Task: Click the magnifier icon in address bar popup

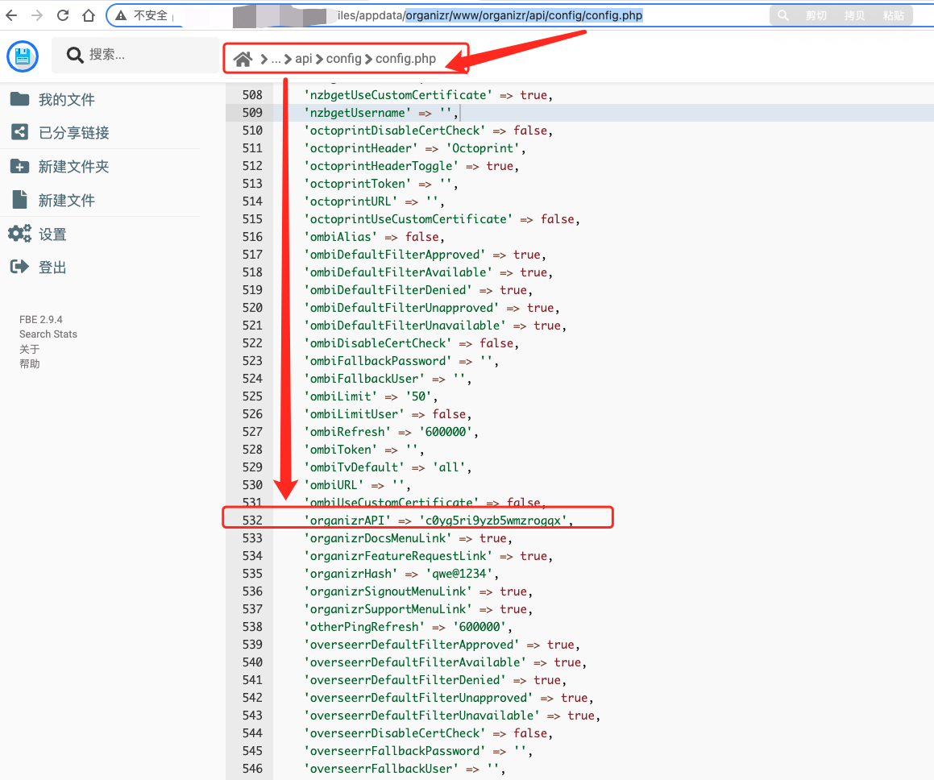Action: (783, 15)
